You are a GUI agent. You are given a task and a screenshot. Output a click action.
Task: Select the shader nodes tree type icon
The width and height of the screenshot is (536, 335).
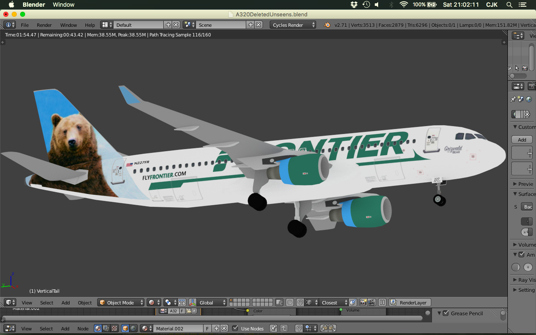(x=98, y=329)
